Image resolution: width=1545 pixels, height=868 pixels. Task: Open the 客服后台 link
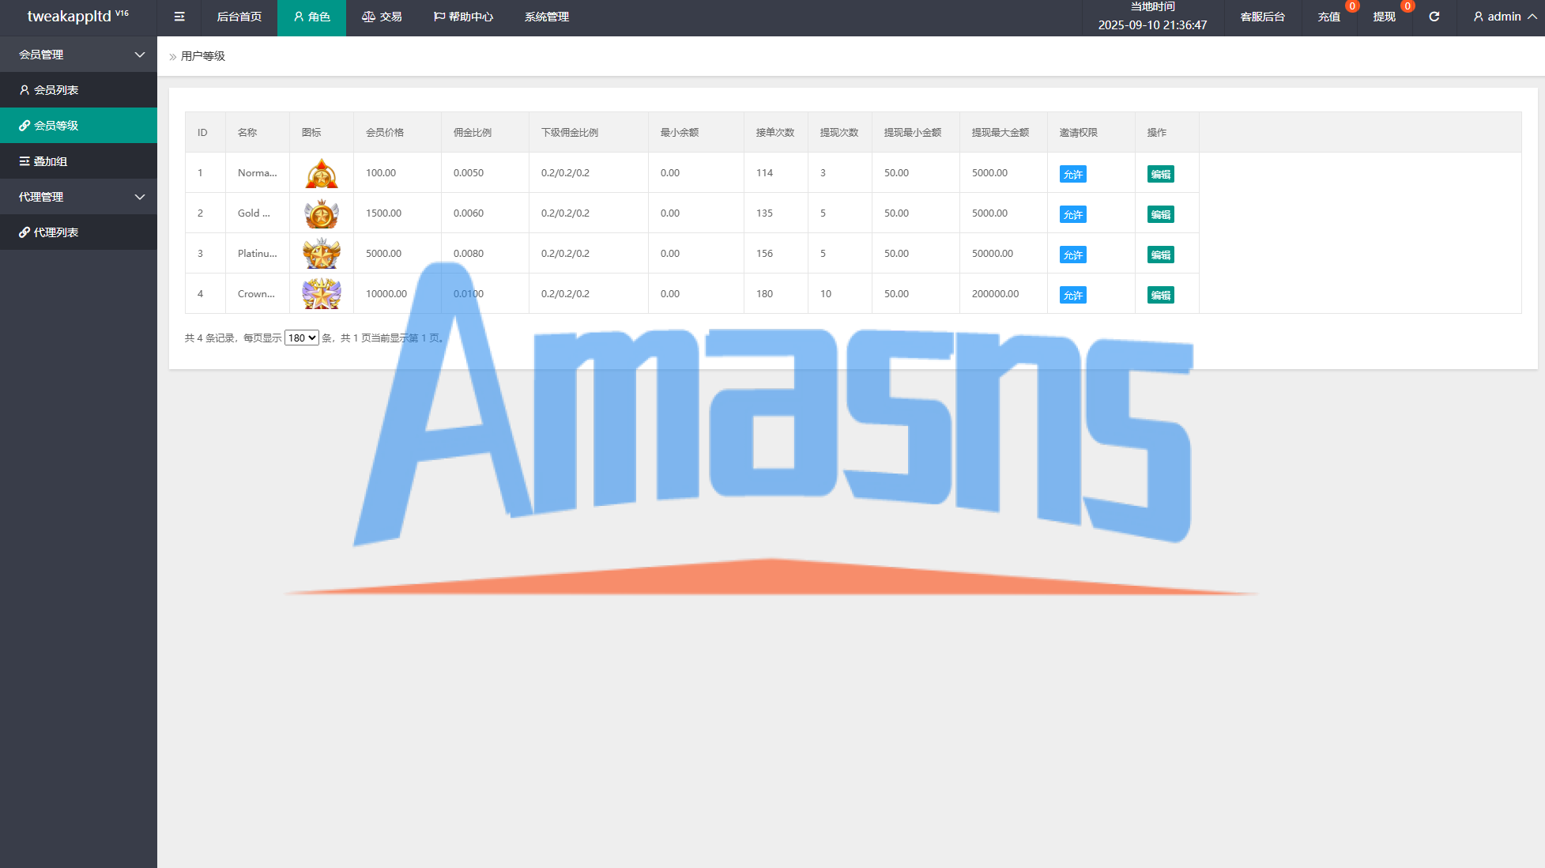[x=1262, y=17]
